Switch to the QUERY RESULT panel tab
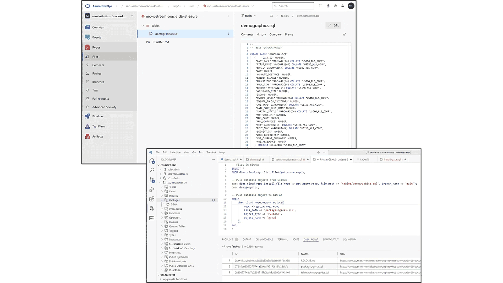503x283 pixels. click(311, 239)
